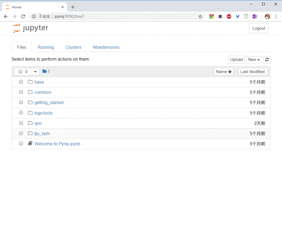Image resolution: width=282 pixels, height=238 pixels.
Task: Open the Nbextensions tab
Action: [106, 47]
